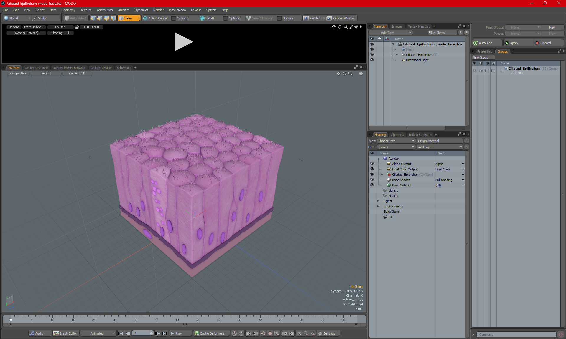Expand Environments in Shader Tree
Screen dimensions: 566x339
click(x=379, y=206)
